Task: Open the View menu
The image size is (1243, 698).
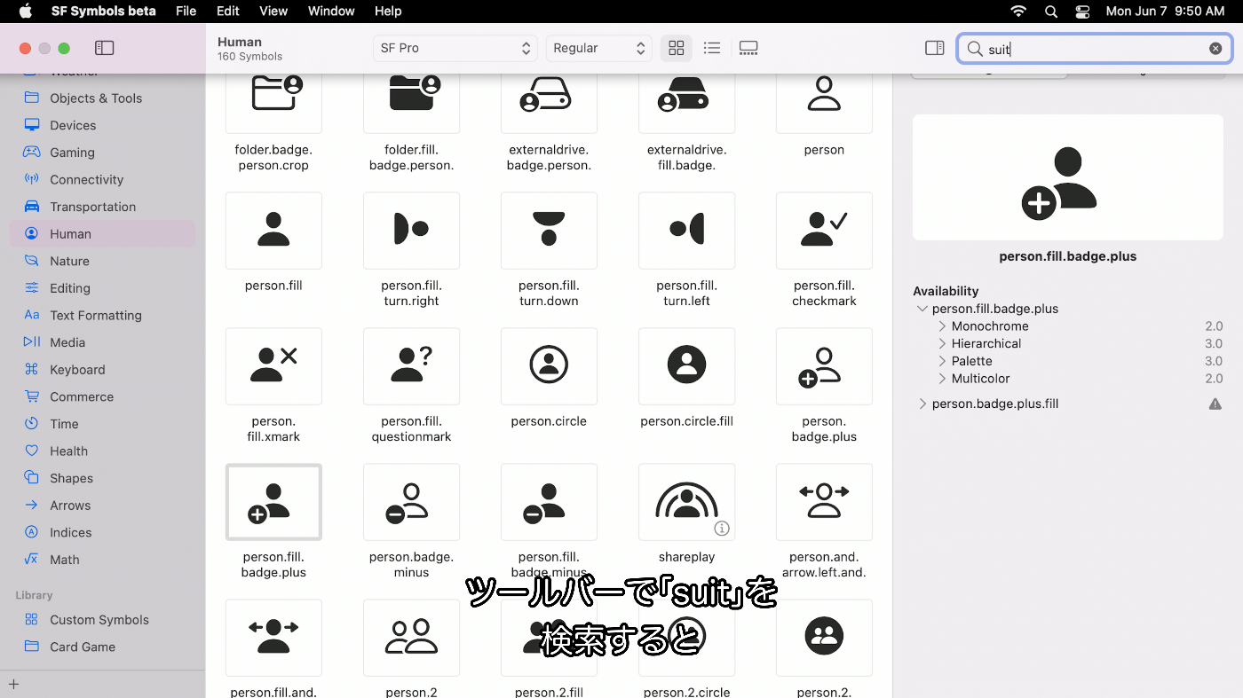Action: click(x=273, y=11)
